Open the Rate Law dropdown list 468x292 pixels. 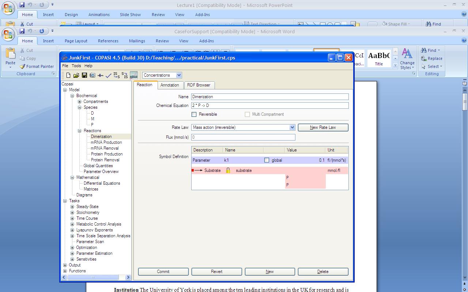292,127
